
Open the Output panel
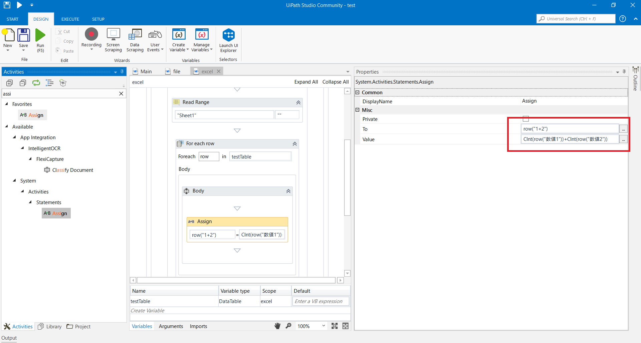pyautogui.click(x=9, y=338)
